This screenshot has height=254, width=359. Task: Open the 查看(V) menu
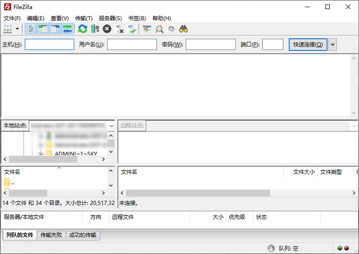click(x=59, y=18)
